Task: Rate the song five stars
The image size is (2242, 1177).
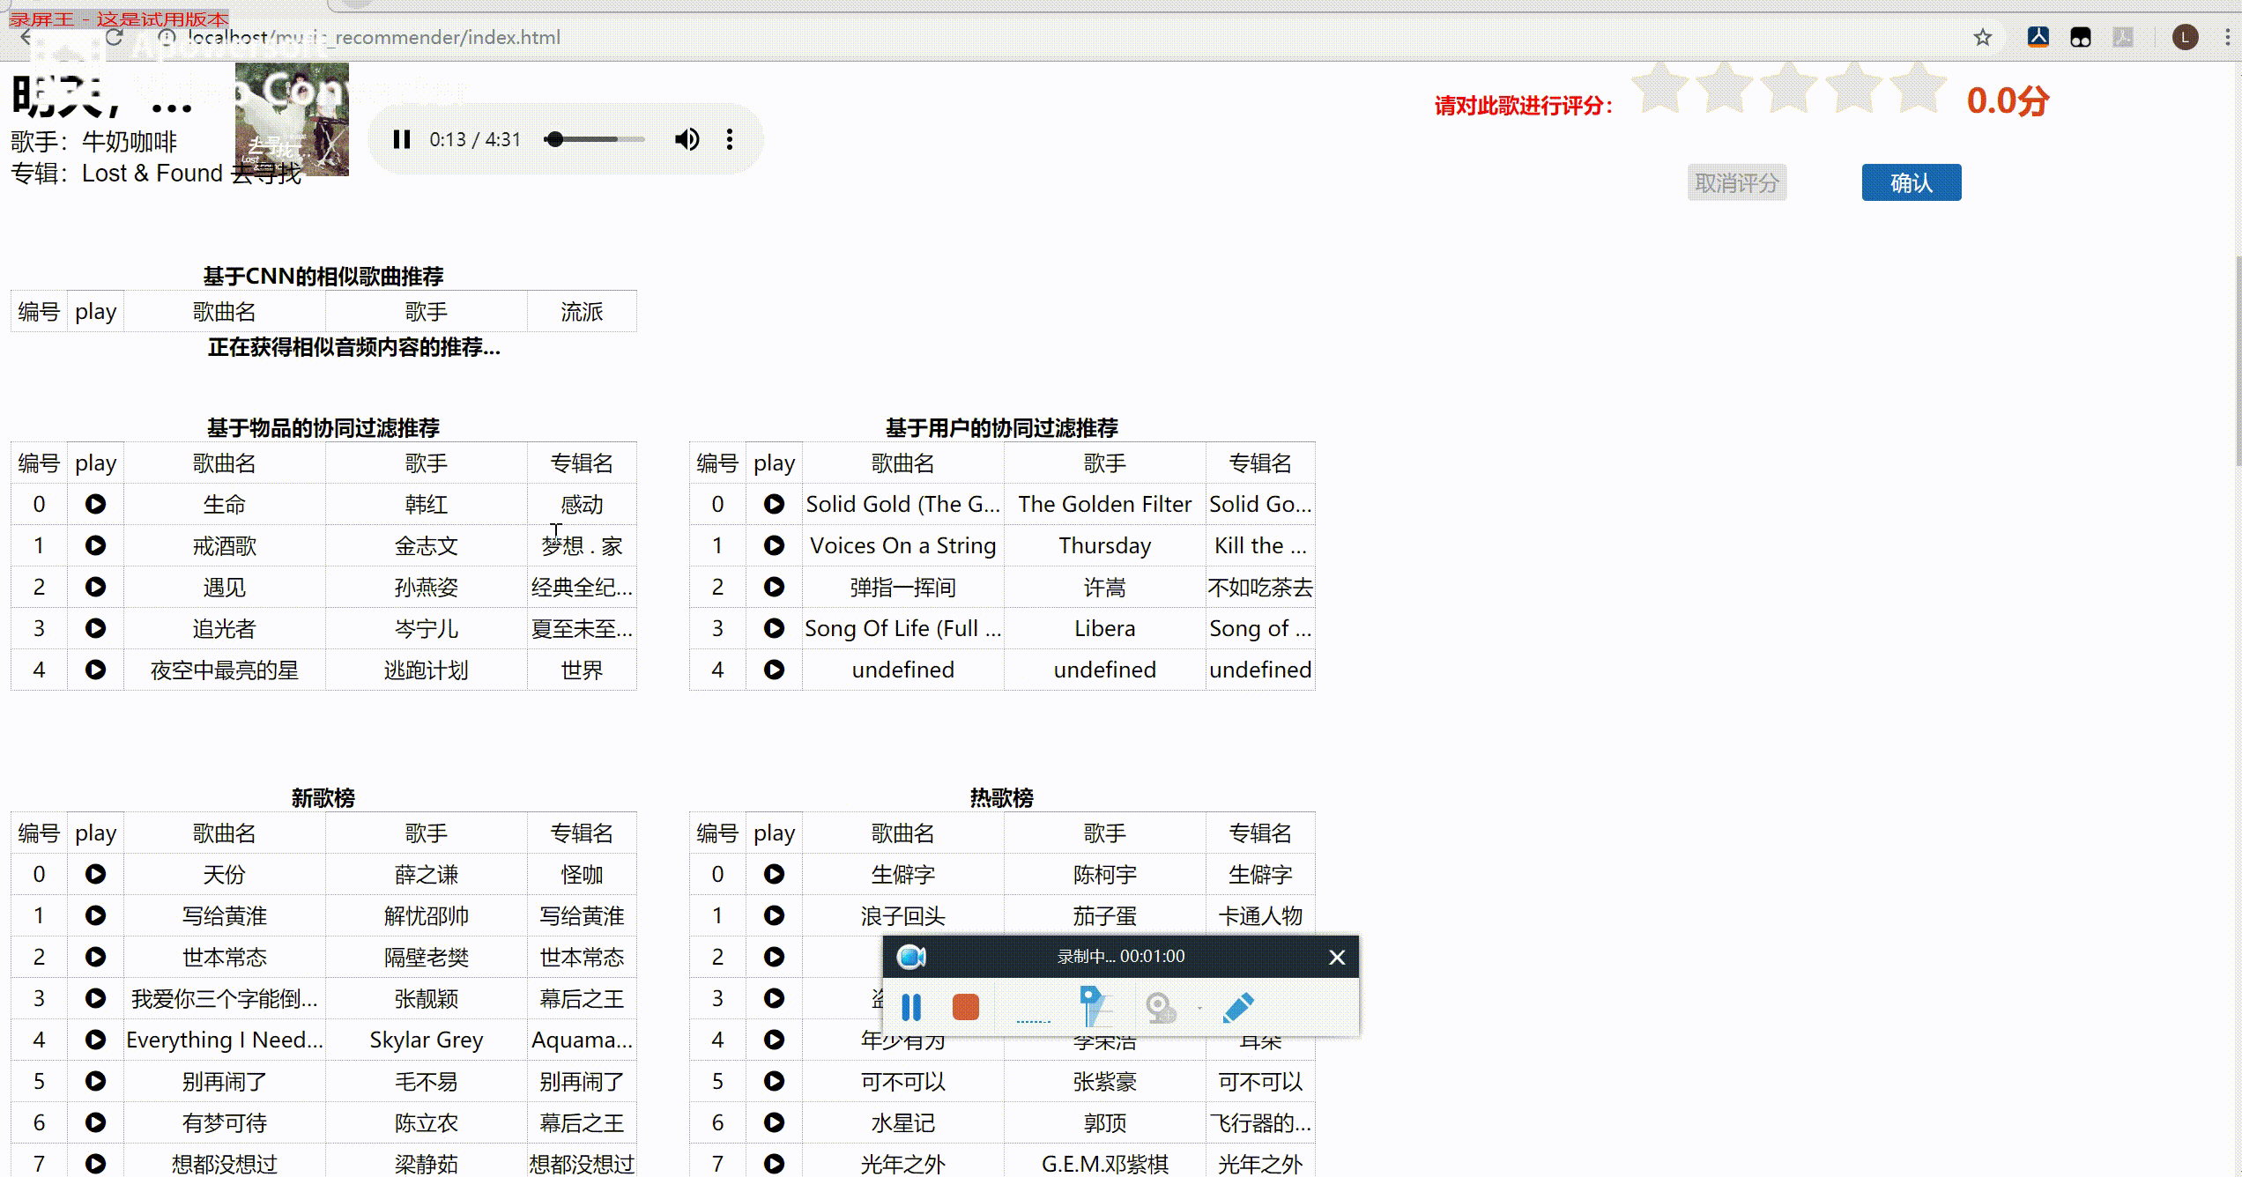Action: (x=1918, y=88)
